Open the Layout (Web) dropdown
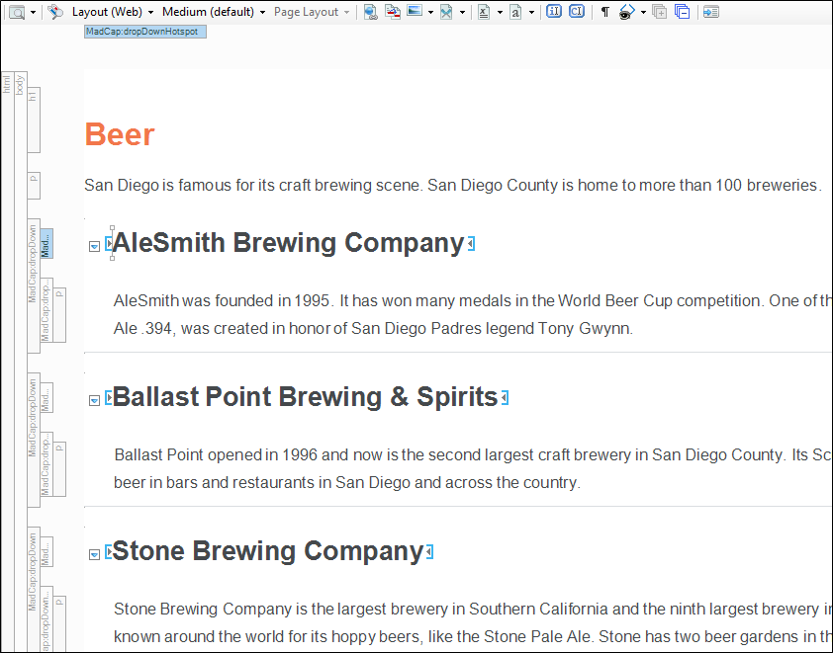This screenshot has height=653, width=833. tap(113, 12)
